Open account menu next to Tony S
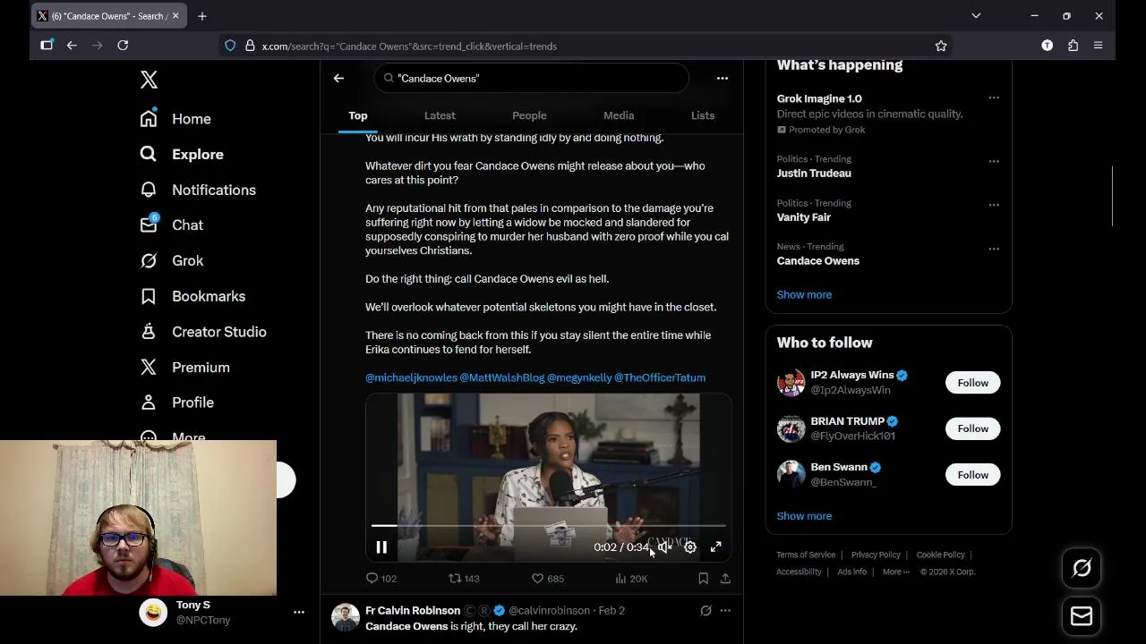This screenshot has height=644, width=1146. point(299,612)
